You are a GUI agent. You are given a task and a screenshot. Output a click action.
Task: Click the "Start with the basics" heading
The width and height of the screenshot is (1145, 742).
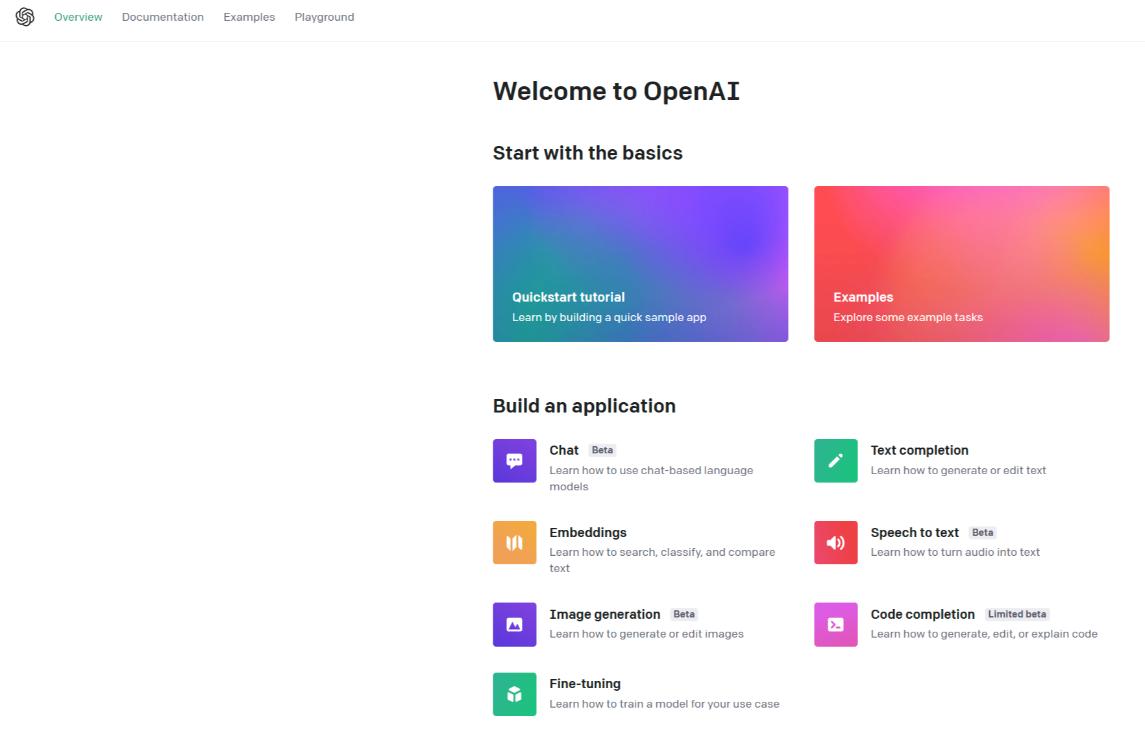587,153
